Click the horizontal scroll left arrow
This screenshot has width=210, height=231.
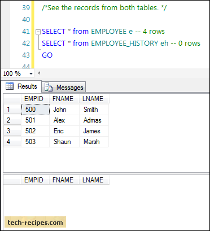point(39,73)
